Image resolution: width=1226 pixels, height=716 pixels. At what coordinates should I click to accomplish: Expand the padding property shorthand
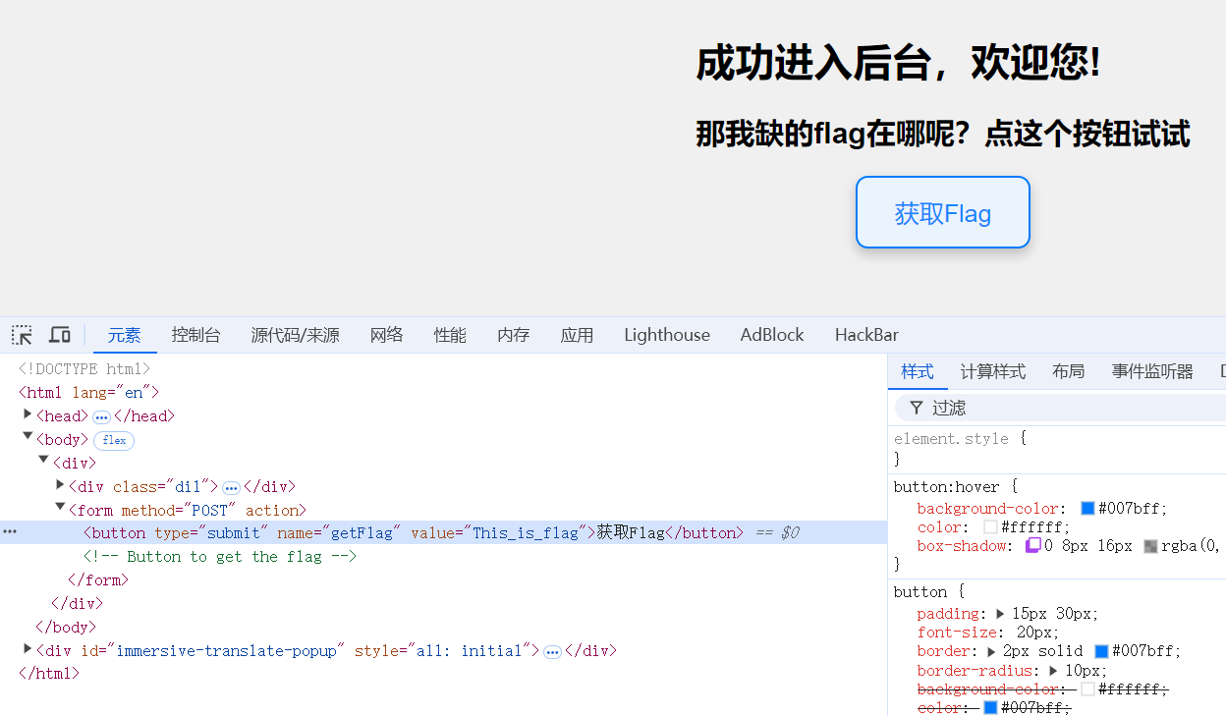pos(1000,614)
